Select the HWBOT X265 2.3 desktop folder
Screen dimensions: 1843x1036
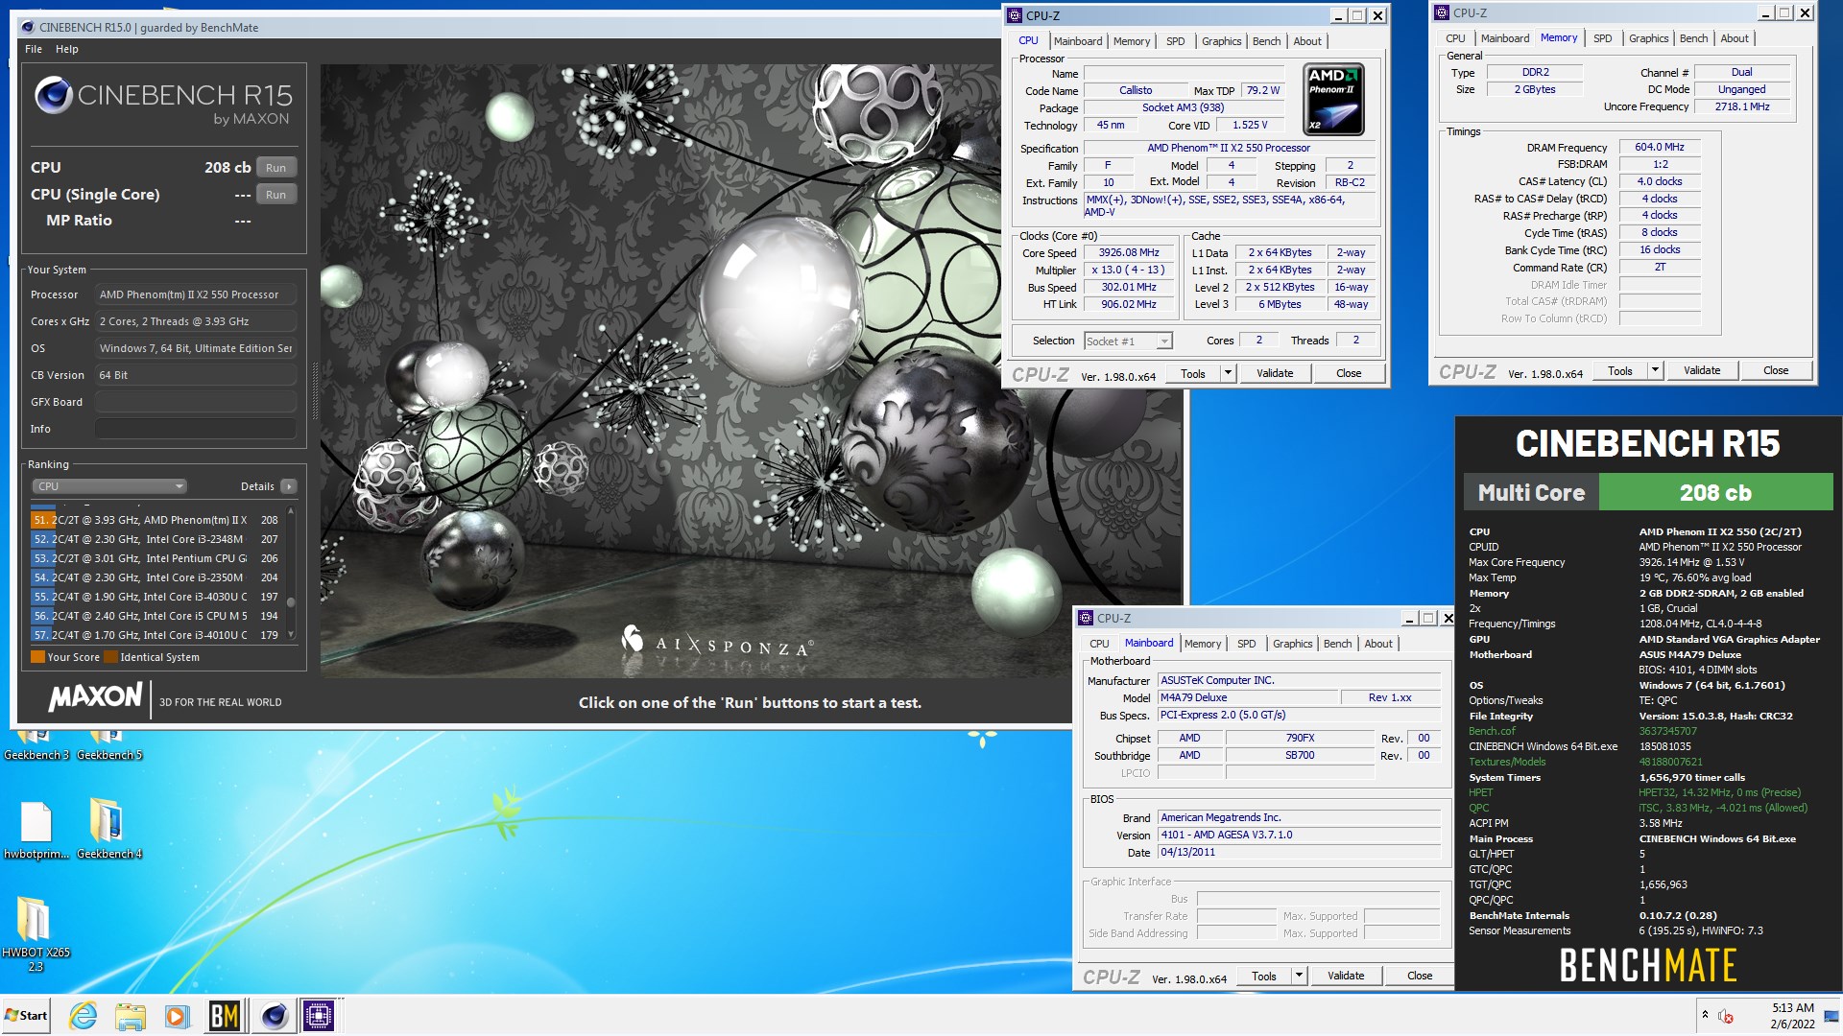pyautogui.click(x=36, y=934)
